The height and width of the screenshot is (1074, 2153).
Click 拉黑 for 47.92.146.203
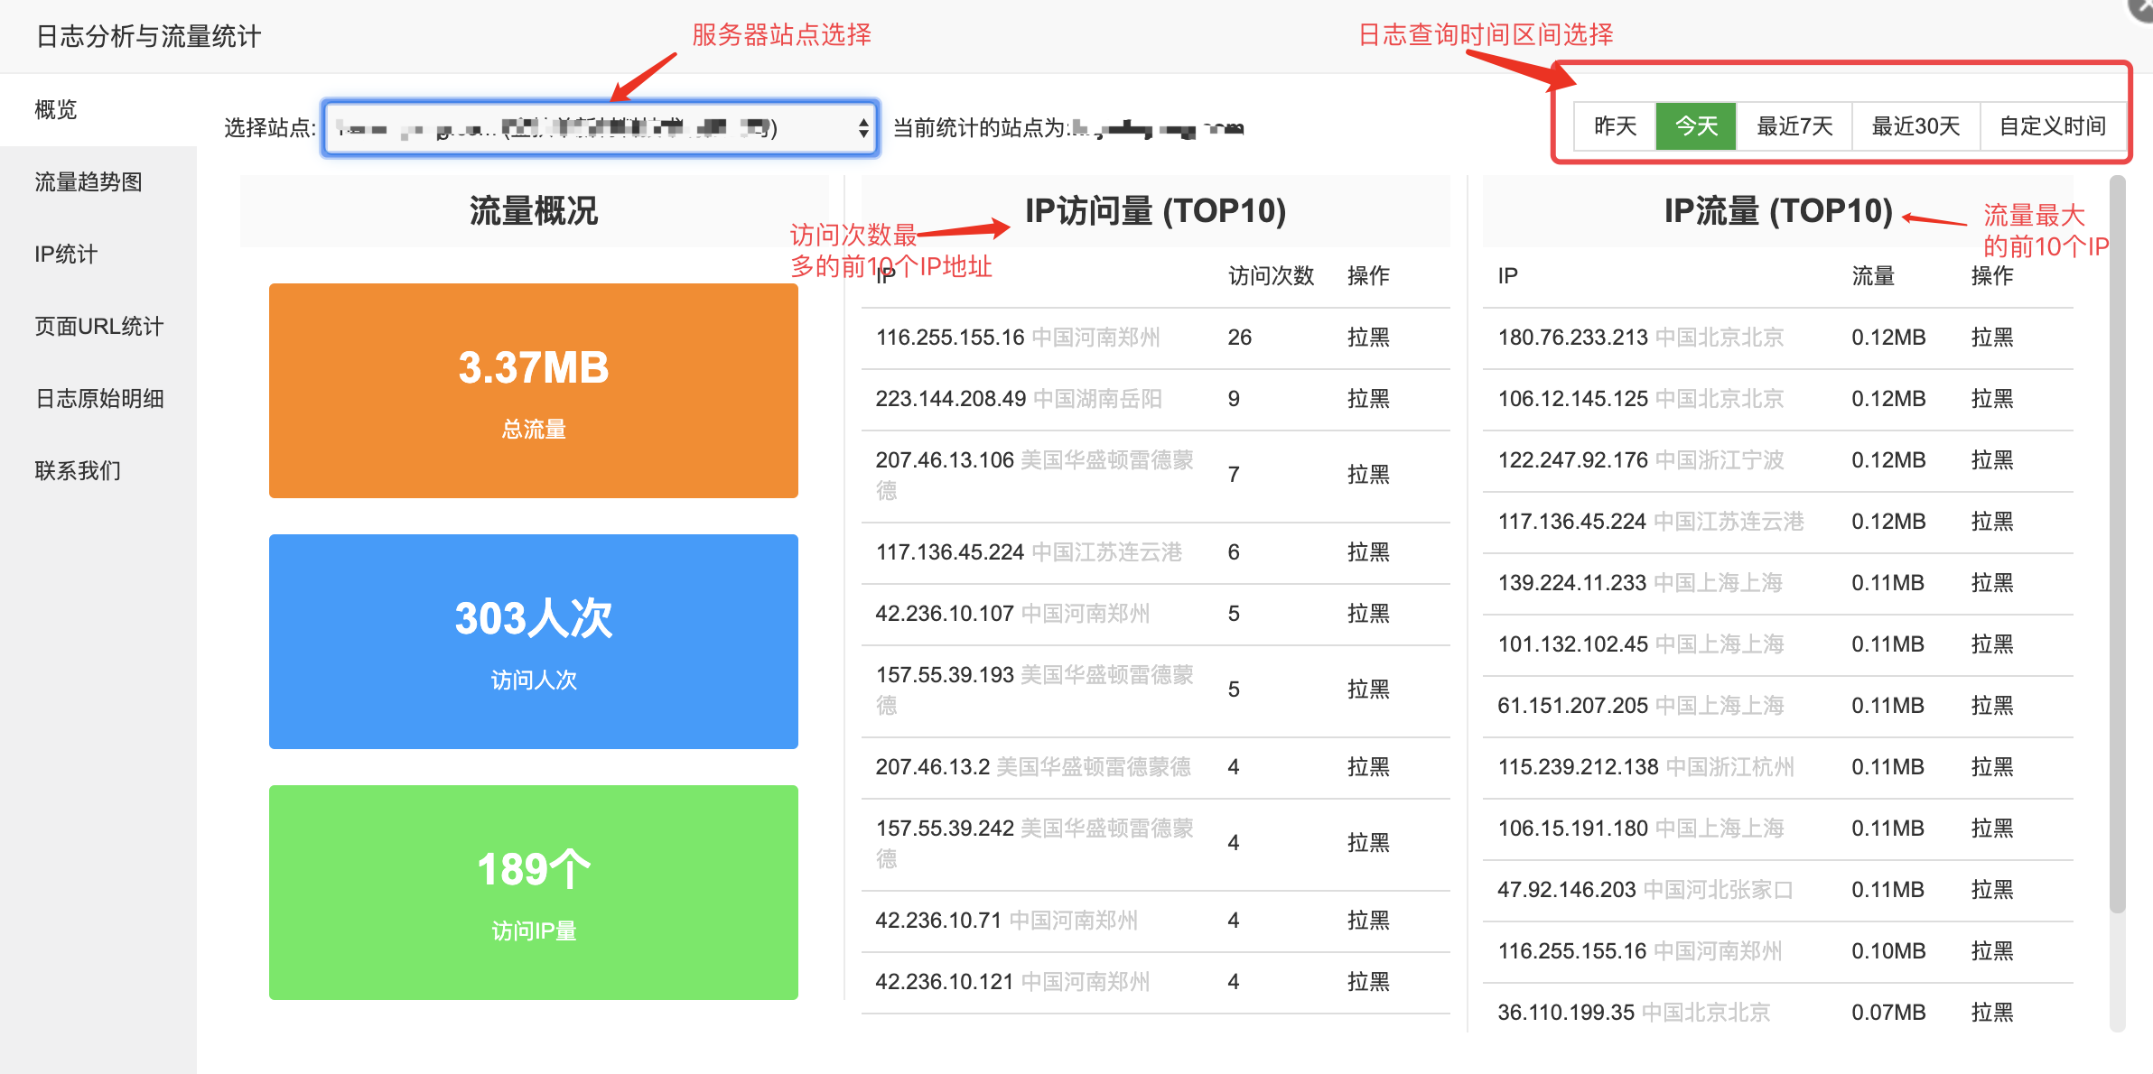pyautogui.click(x=1992, y=890)
